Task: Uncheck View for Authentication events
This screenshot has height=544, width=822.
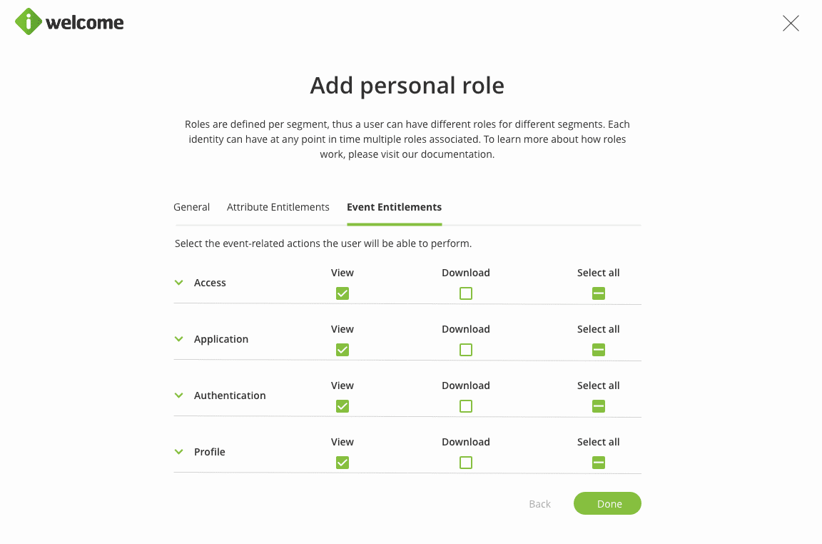Action: coord(342,406)
